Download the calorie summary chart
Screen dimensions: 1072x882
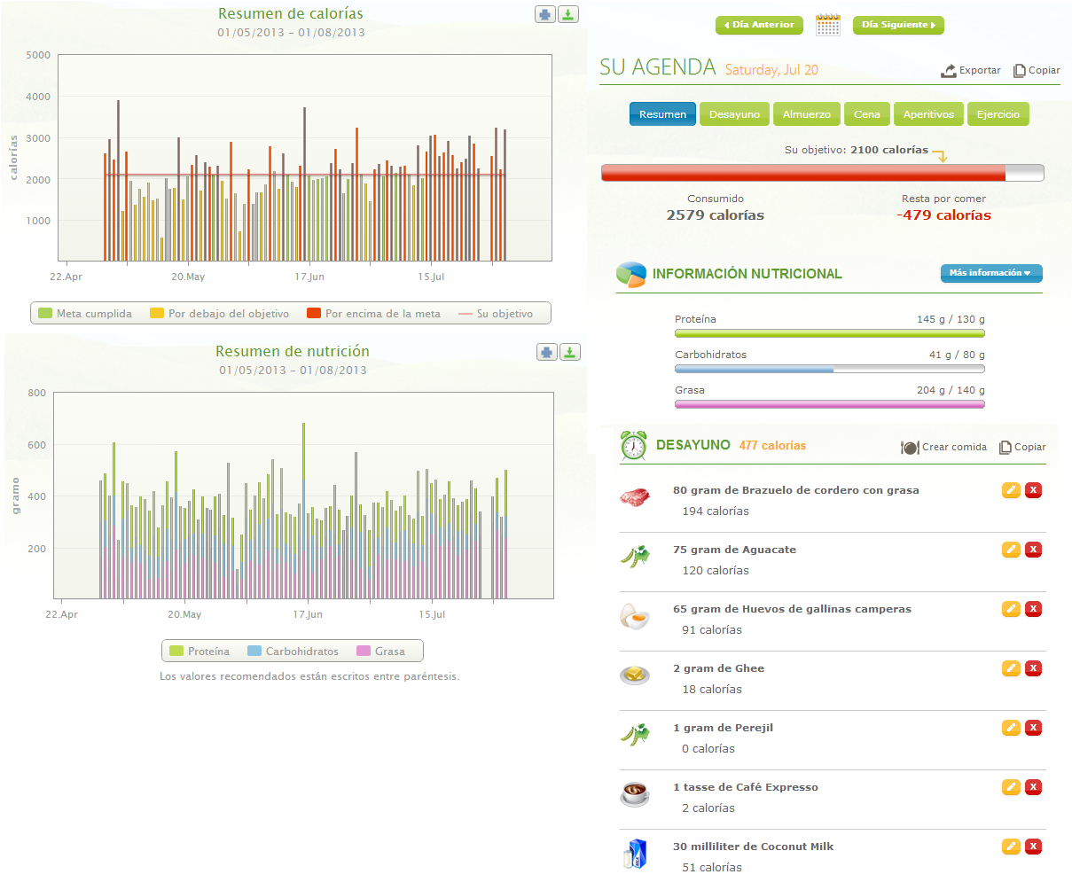568,14
